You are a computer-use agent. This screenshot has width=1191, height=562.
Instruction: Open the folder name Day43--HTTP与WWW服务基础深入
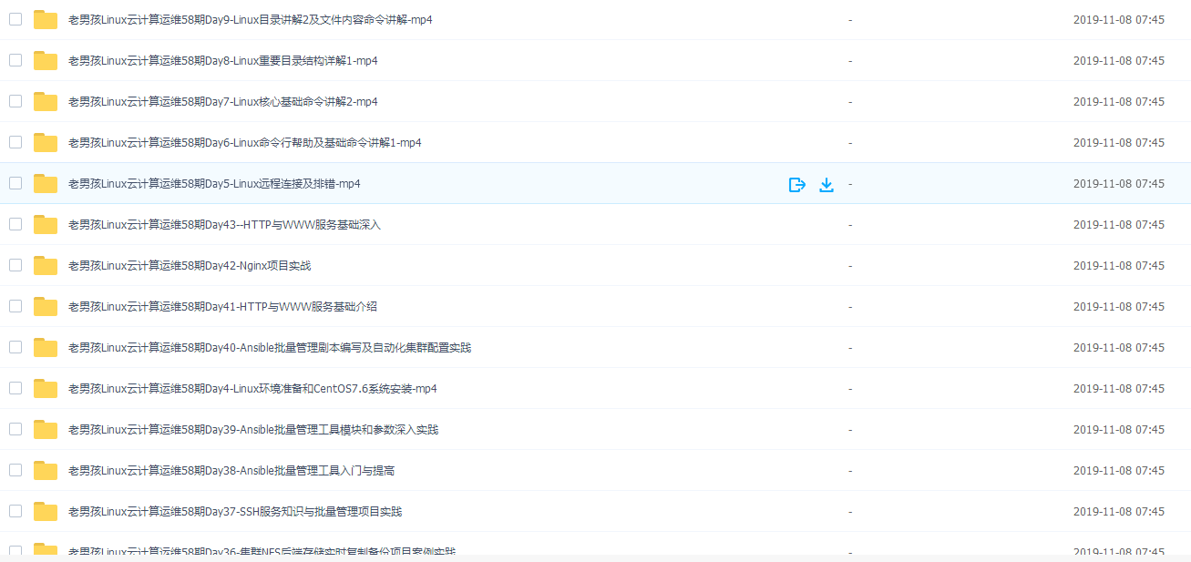click(x=224, y=224)
